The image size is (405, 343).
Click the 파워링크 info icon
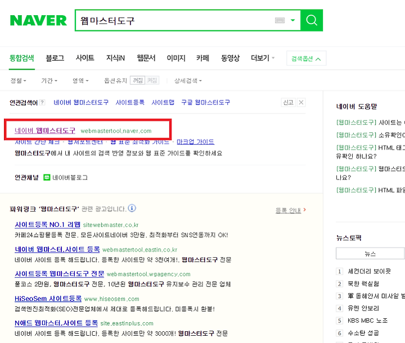point(132,208)
